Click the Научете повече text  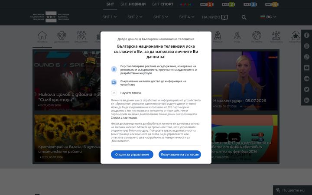click(x=131, y=93)
